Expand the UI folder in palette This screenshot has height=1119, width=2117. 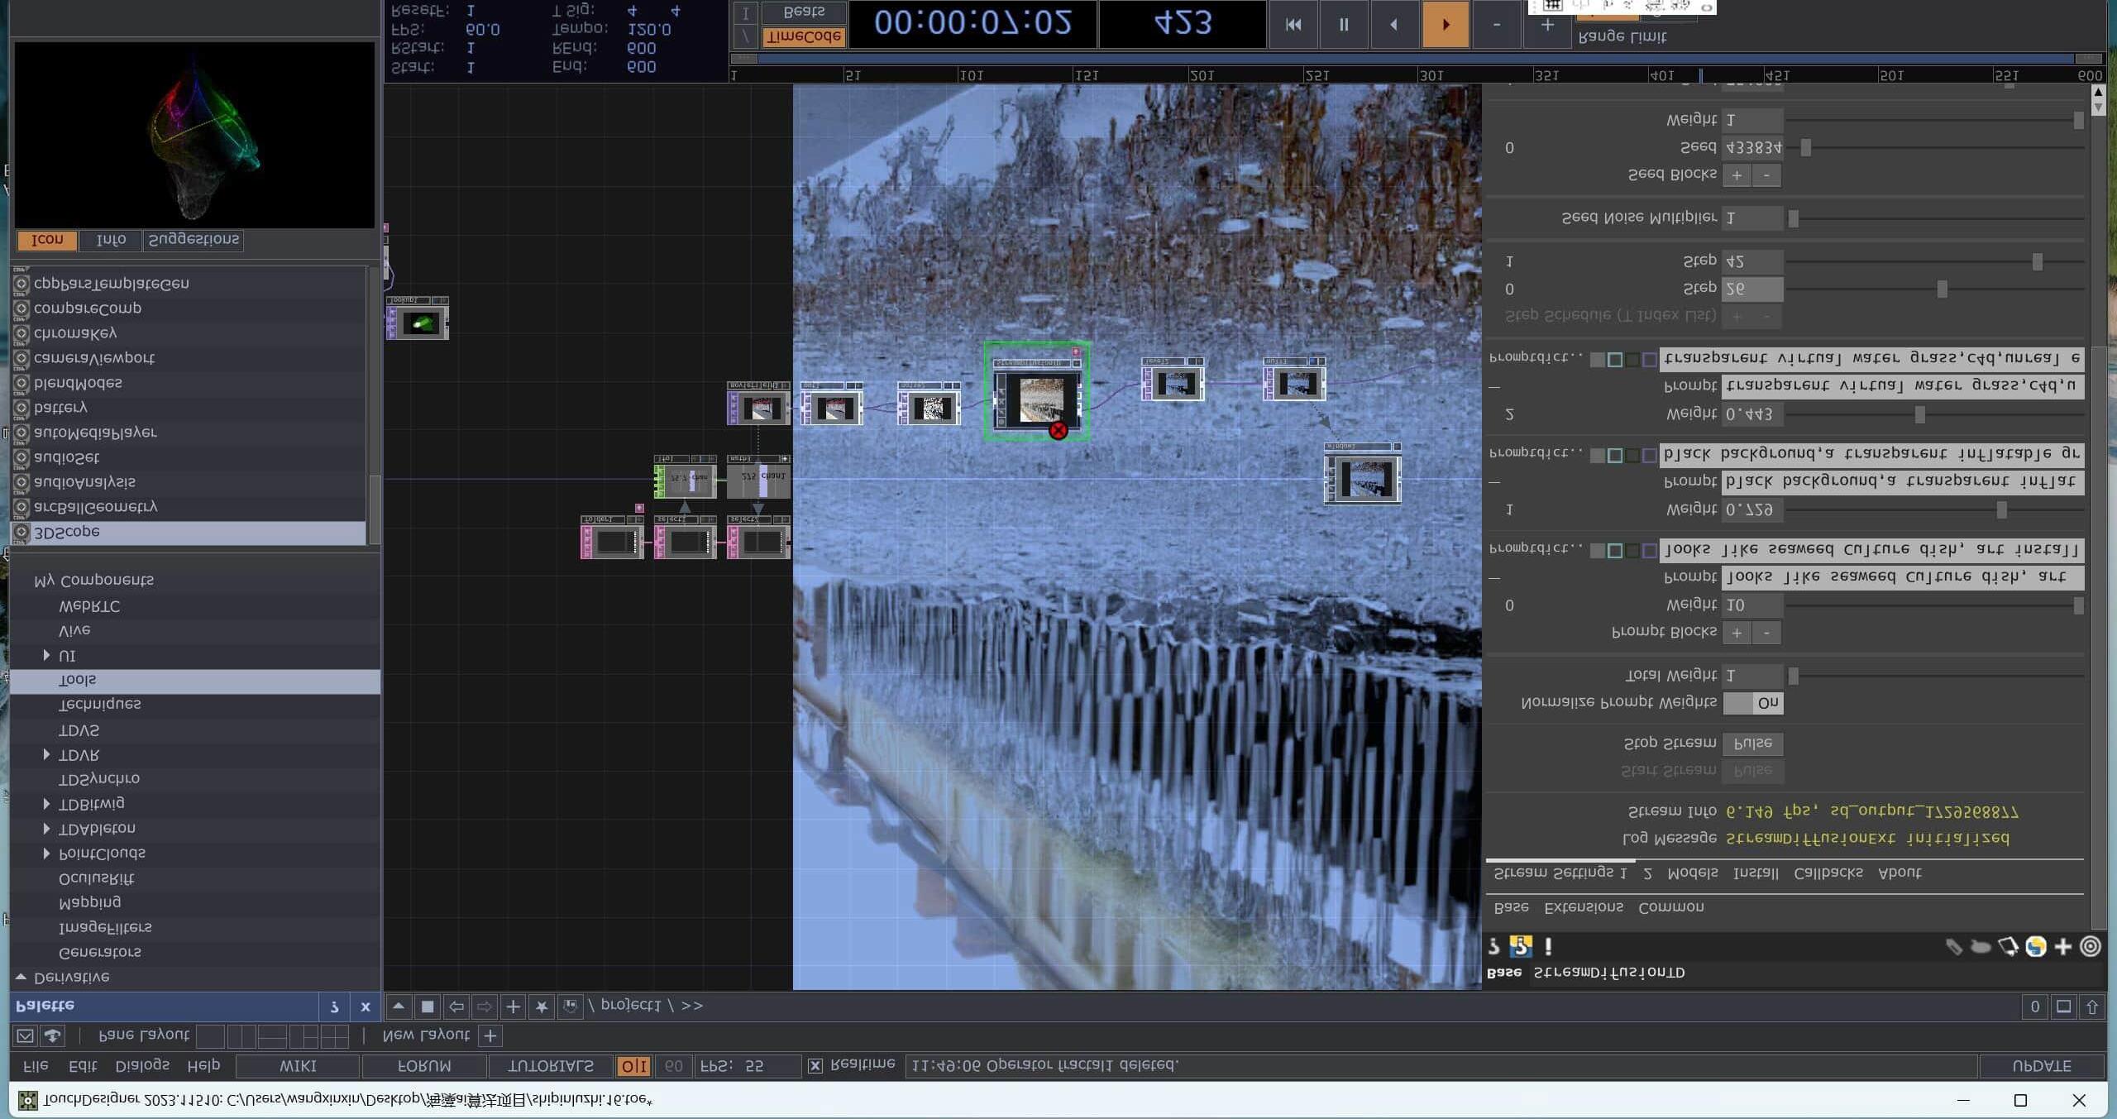click(x=46, y=655)
